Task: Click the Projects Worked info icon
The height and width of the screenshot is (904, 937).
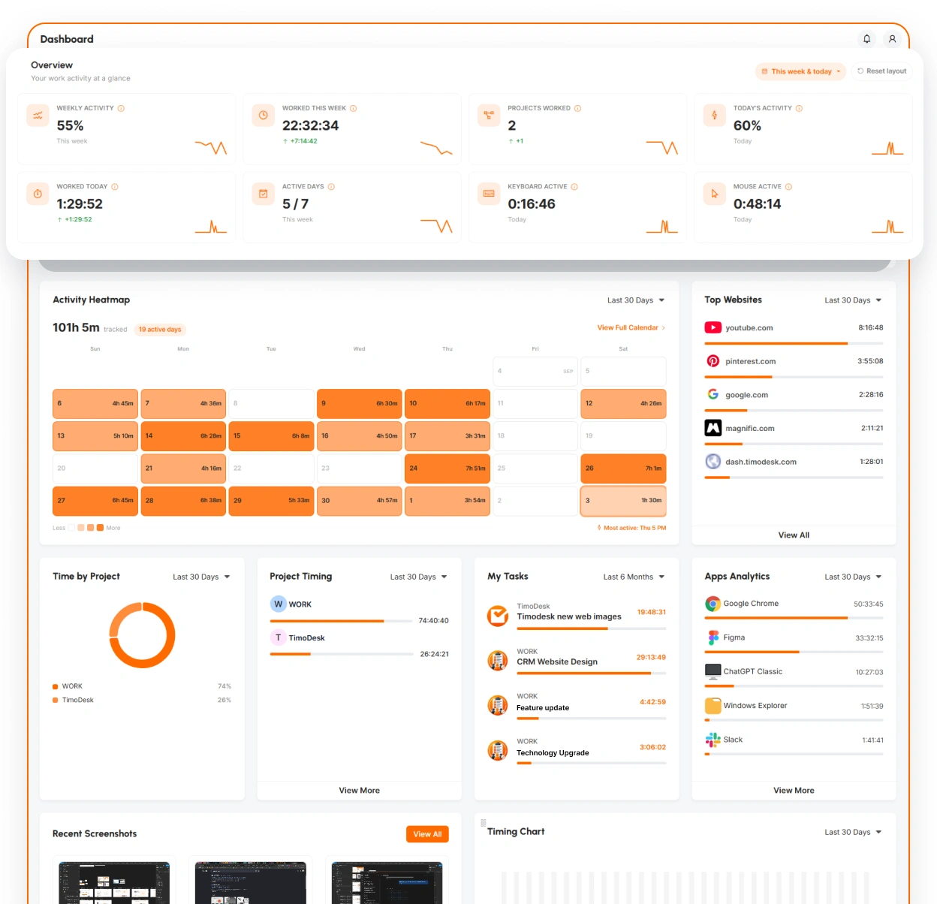Action: (577, 108)
